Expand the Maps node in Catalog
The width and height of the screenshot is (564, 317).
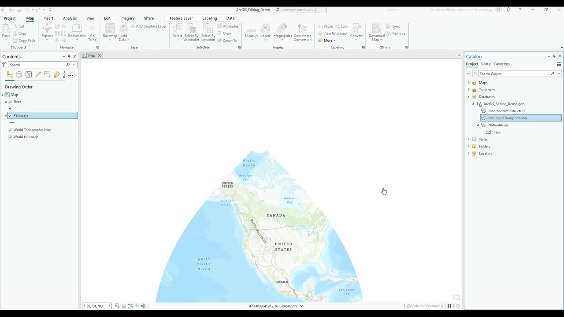[468, 83]
